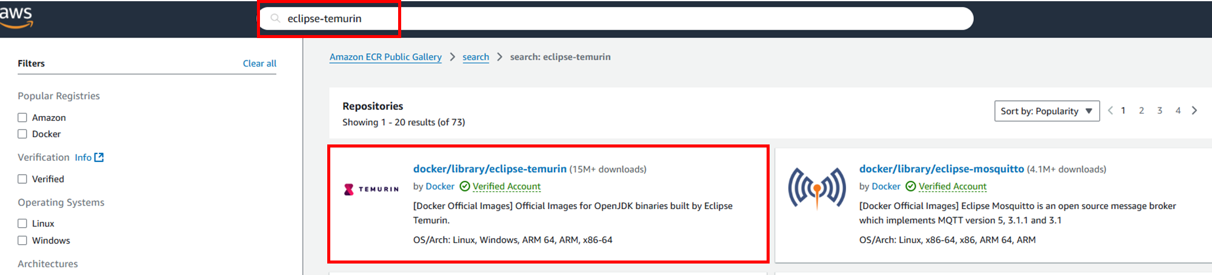
Task: Click the search magnifier icon
Action: tap(275, 19)
